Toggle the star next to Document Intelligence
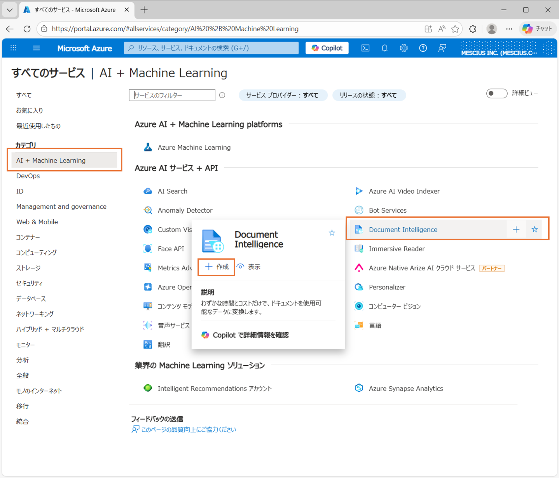 534,229
